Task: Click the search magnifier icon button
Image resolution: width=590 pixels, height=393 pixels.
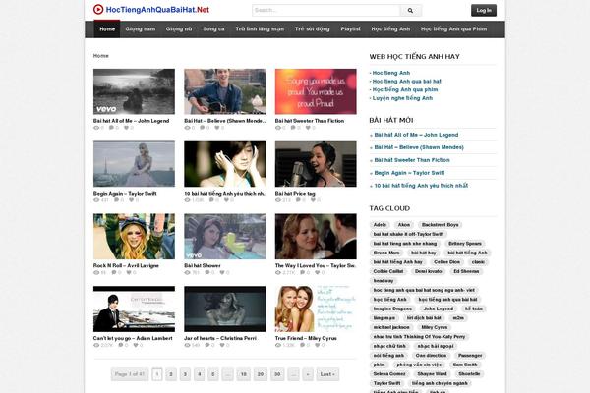Action: tap(410, 11)
